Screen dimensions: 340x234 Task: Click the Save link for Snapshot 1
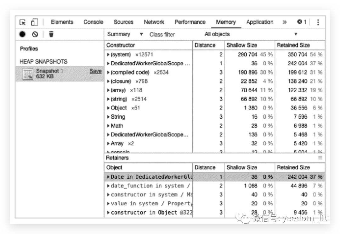point(95,71)
